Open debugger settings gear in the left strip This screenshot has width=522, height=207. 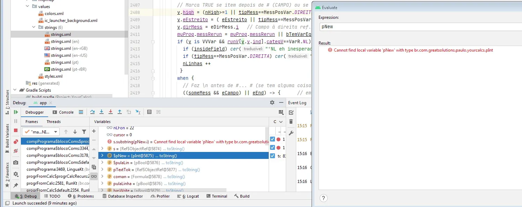[16, 174]
